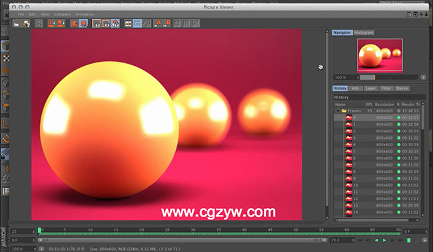Image resolution: width=433 pixels, height=252 pixels.
Task: Go to the last frame button
Action: tap(400, 241)
